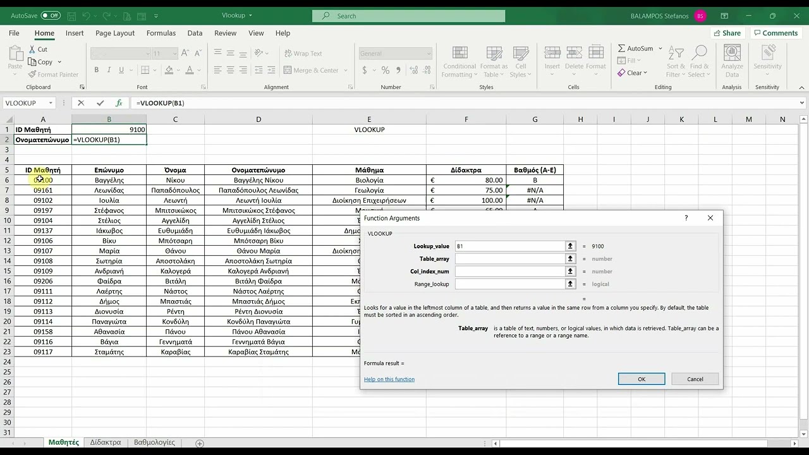The width and height of the screenshot is (809, 455).
Task: Click the Enter formula checkmark icon
Action: 100,103
